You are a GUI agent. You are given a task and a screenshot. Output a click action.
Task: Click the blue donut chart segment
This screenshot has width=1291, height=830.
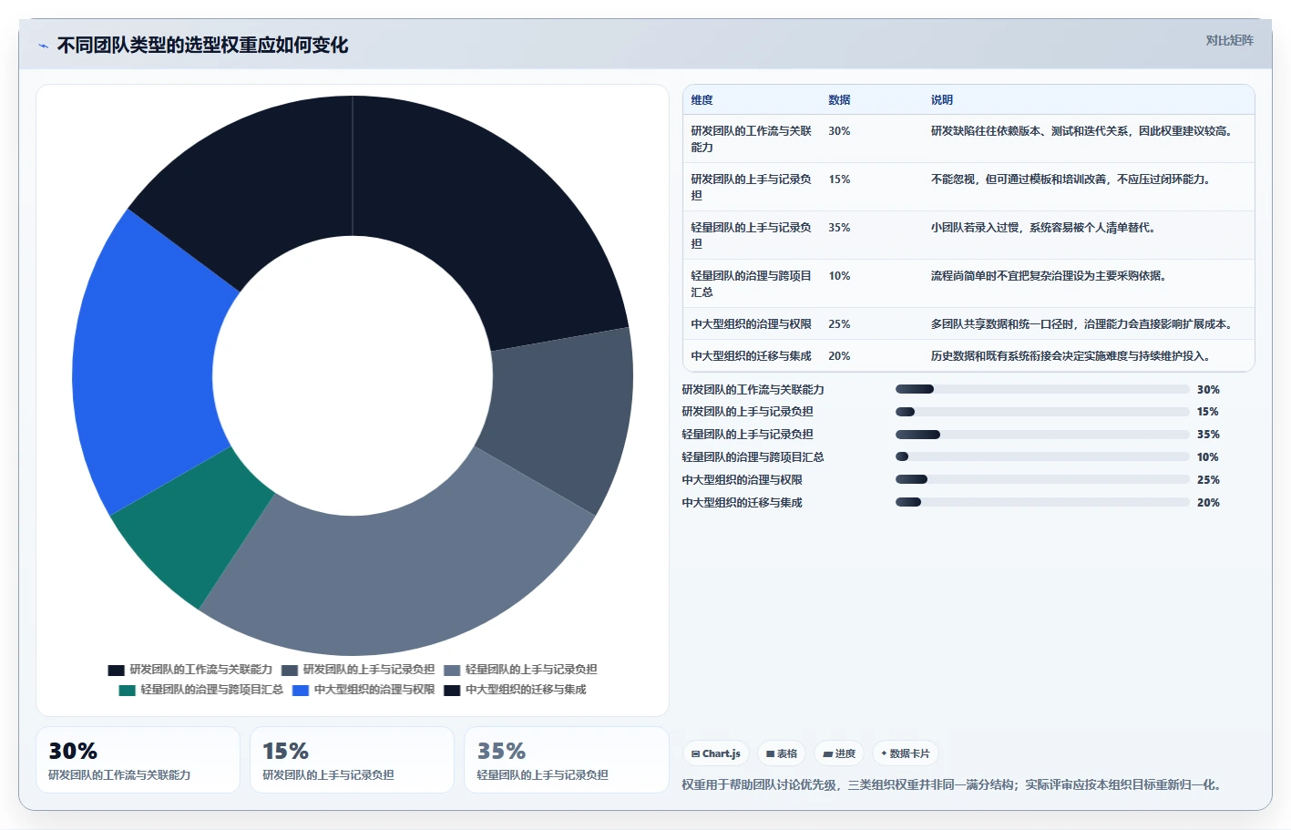point(146,364)
